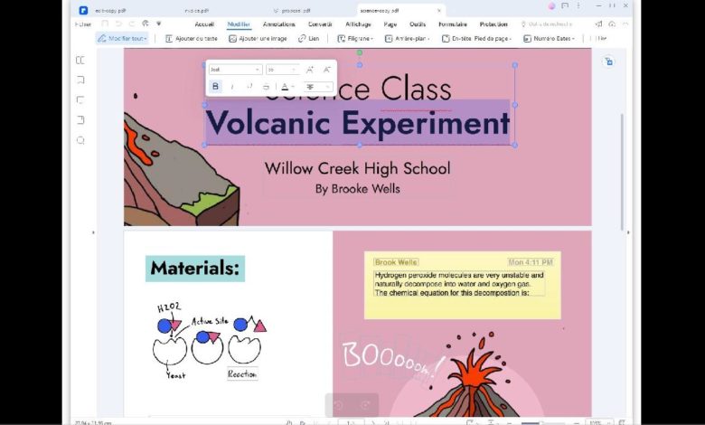Click the yellow Brook Wells sticky note
This screenshot has height=425, width=705.
click(x=462, y=285)
